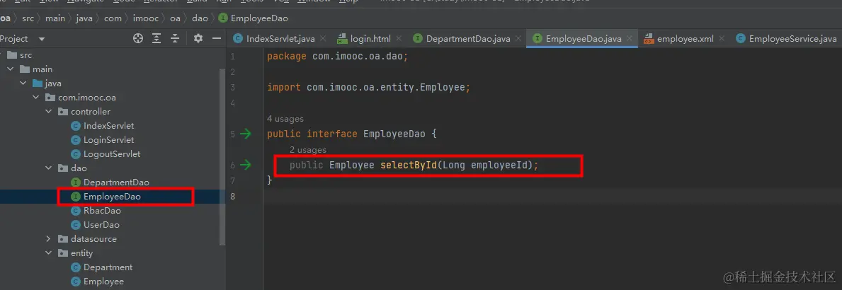Click the Project panel vertical scrollbar
Viewport: 842px width, 290px height.
[x=222, y=156]
